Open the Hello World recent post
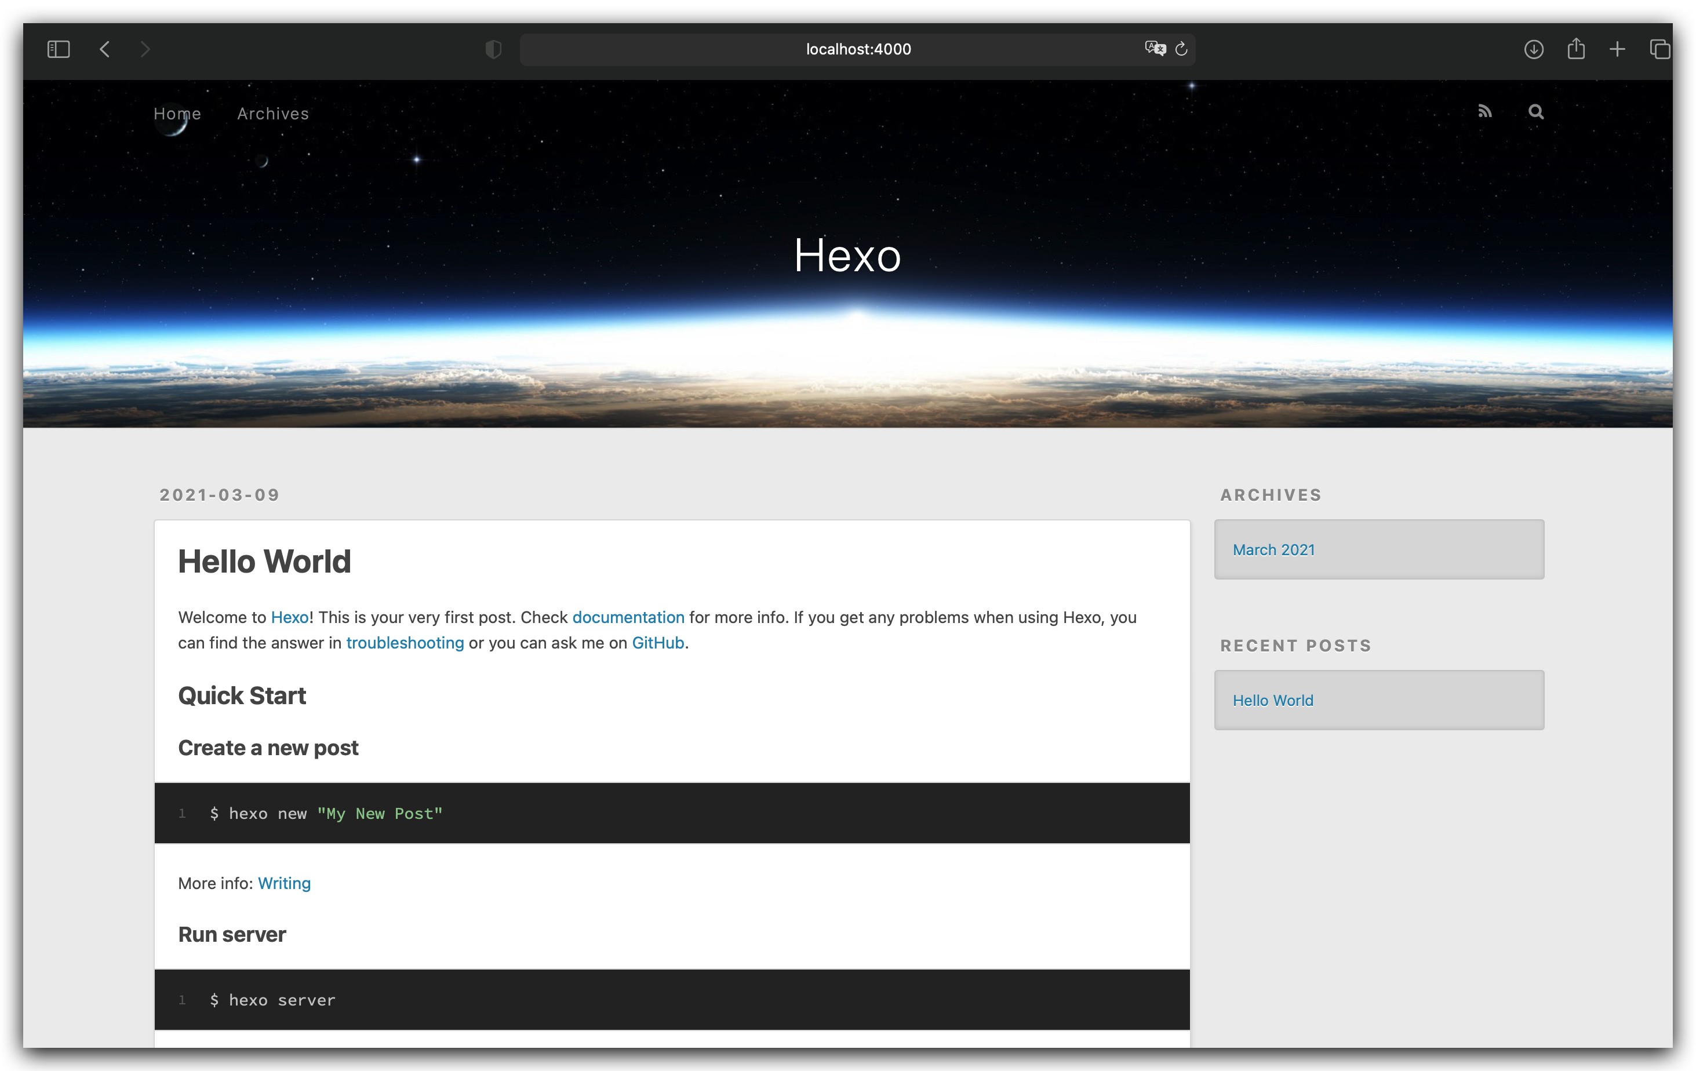This screenshot has height=1071, width=1696. [1273, 700]
